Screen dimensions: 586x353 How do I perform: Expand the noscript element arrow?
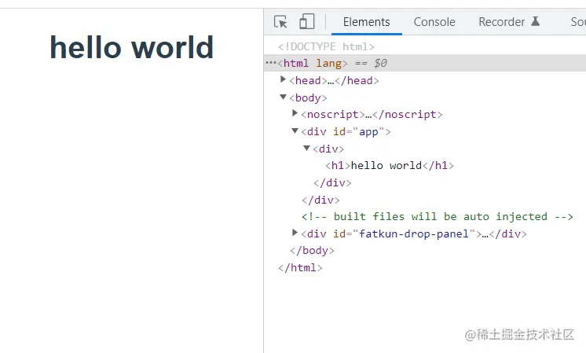tap(295, 113)
